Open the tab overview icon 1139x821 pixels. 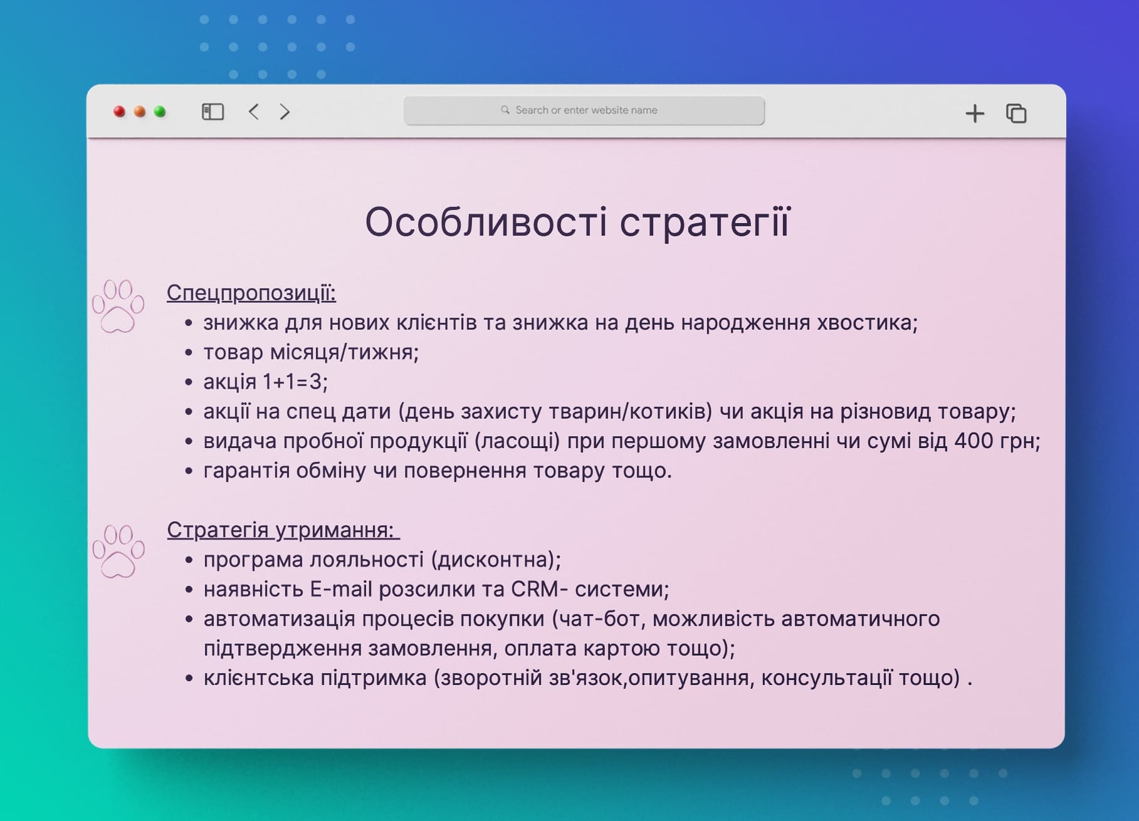[1017, 112]
